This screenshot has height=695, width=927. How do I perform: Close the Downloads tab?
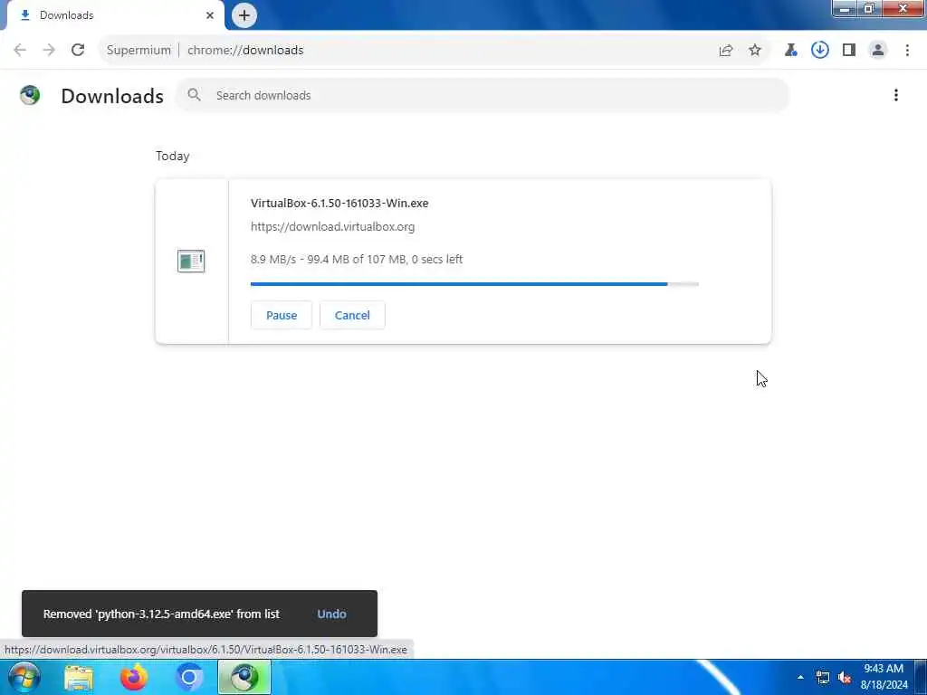210,15
